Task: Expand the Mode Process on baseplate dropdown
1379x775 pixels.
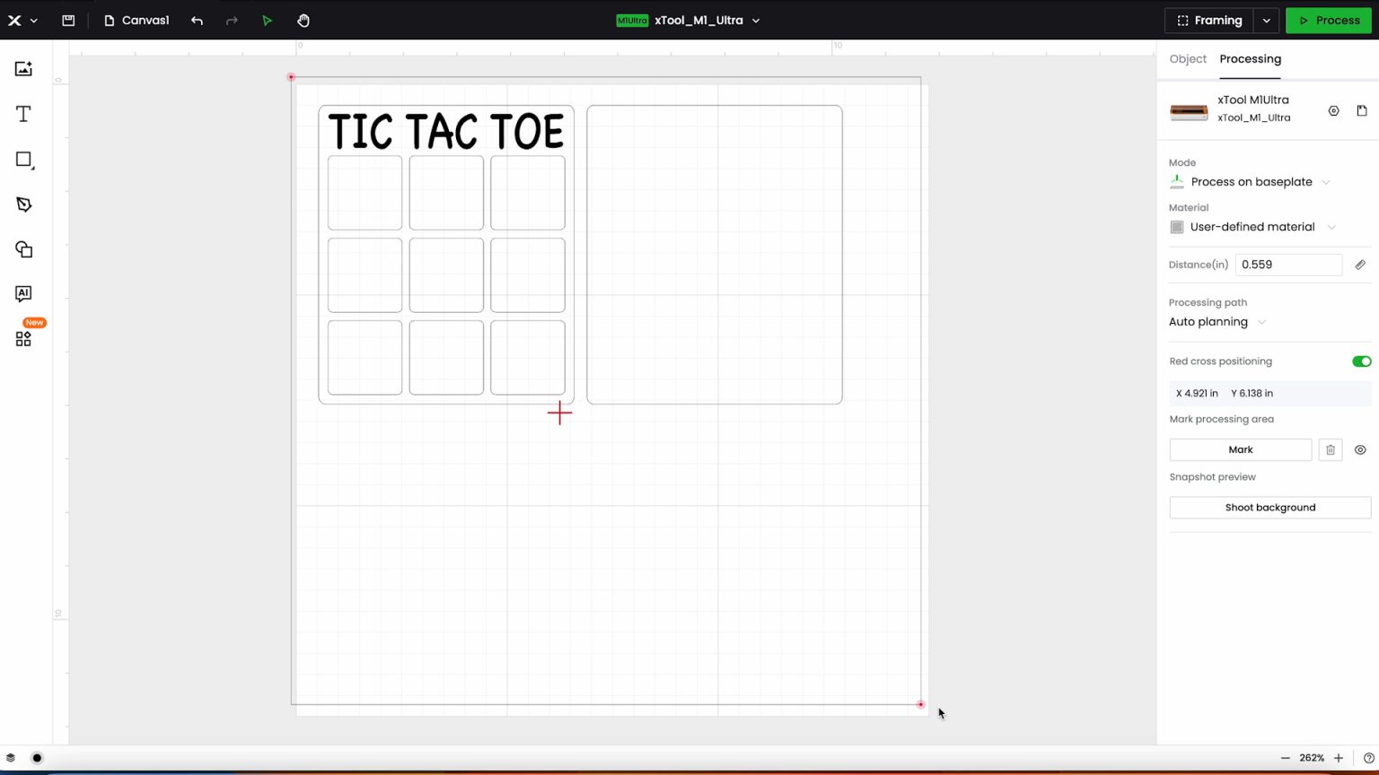Action: 1252,182
